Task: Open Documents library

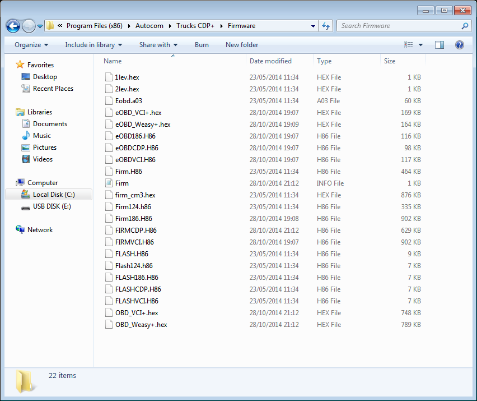Action: (x=50, y=124)
